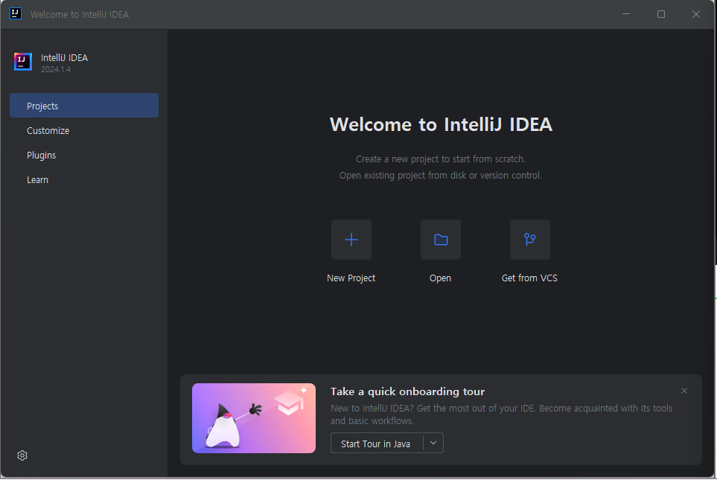Click the Open label text
Viewport: 717px width, 480px height.
(x=440, y=278)
